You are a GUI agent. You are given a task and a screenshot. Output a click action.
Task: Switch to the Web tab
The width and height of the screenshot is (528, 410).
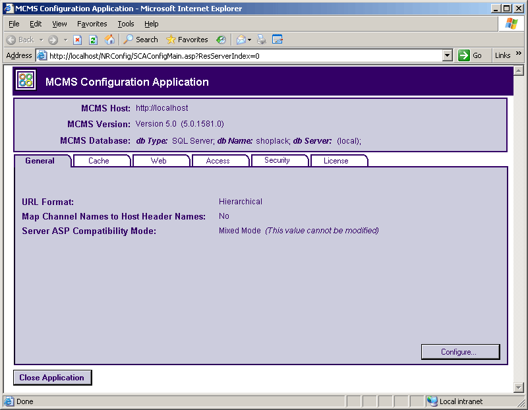(161, 161)
